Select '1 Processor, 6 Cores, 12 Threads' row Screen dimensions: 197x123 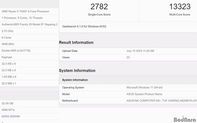click(29, 18)
